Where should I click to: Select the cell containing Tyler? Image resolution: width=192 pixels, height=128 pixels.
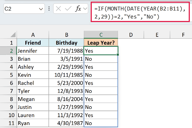33,91
